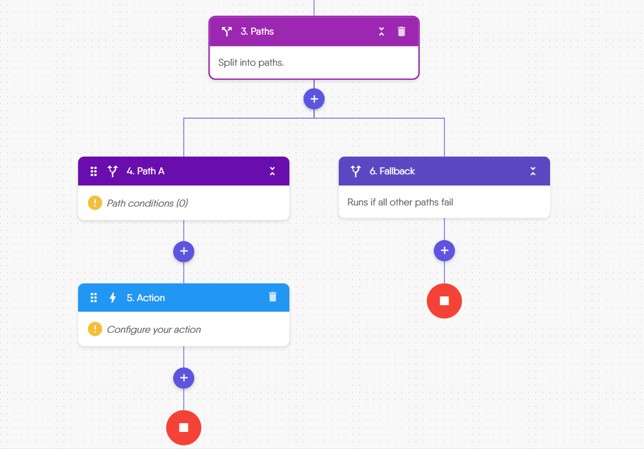Viewport: 644px width, 449px height.
Task: Open the Configure your action prompt
Action: (x=154, y=330)
